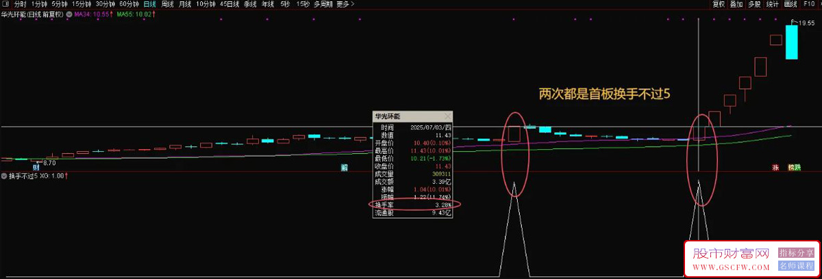Open the 画线 drawing tools

pyautogui.click(x=790, y=4)
